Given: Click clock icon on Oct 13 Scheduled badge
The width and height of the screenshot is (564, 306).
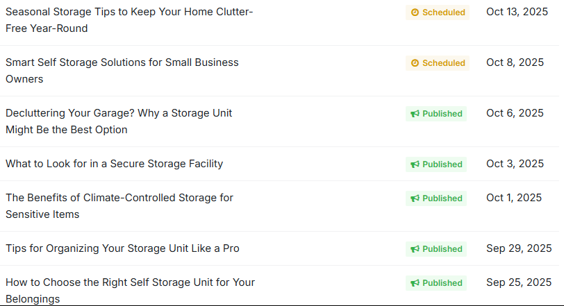Looking at the screenshot, I should click(x=415, y=12).
